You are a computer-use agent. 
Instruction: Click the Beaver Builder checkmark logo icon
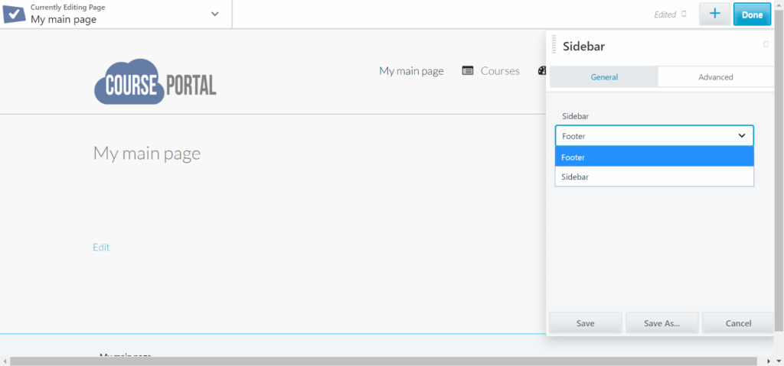[x=15, y=14]
